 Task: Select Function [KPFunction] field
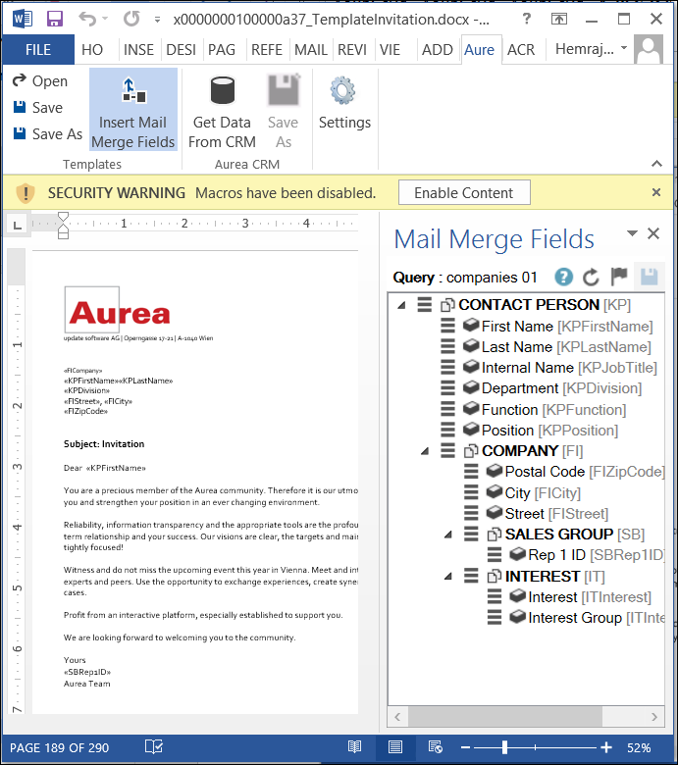[545, 409]
